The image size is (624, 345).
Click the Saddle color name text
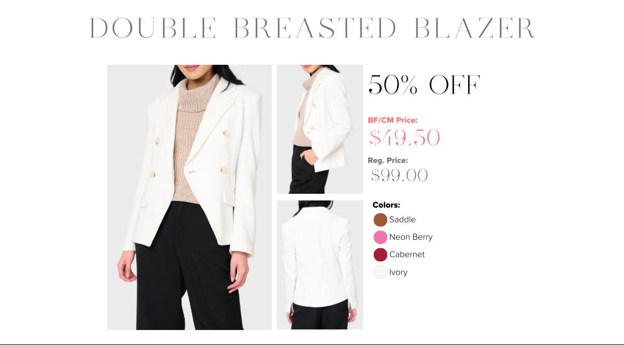click(x=402, y=220)
